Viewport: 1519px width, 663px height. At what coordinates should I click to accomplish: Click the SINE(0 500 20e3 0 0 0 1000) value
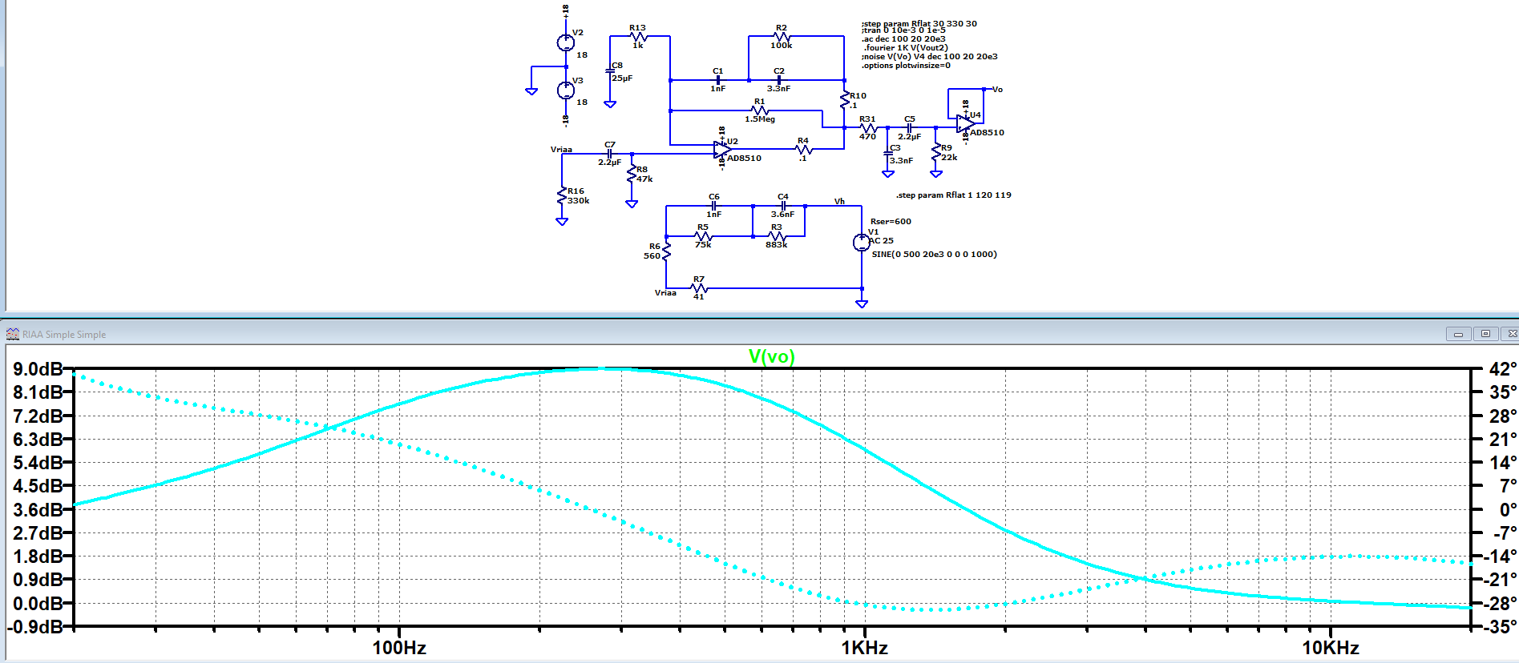pos(934,255)
